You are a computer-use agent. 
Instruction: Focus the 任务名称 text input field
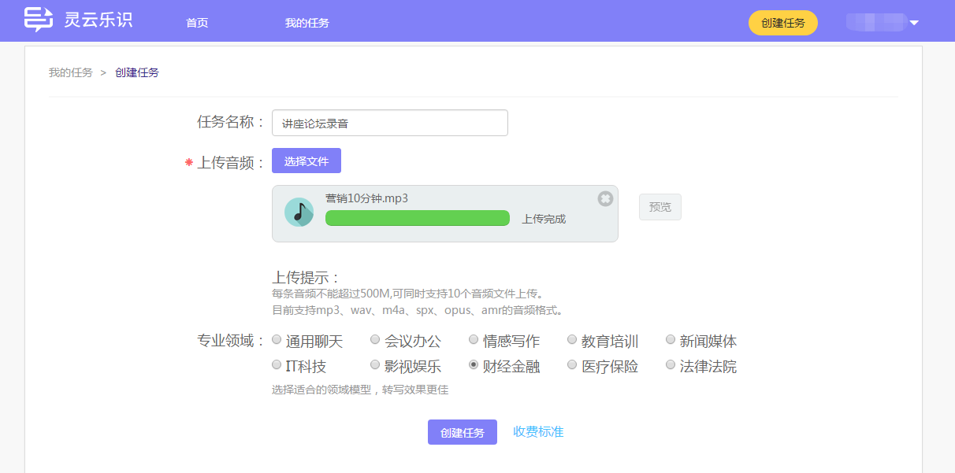click(389, 123)
